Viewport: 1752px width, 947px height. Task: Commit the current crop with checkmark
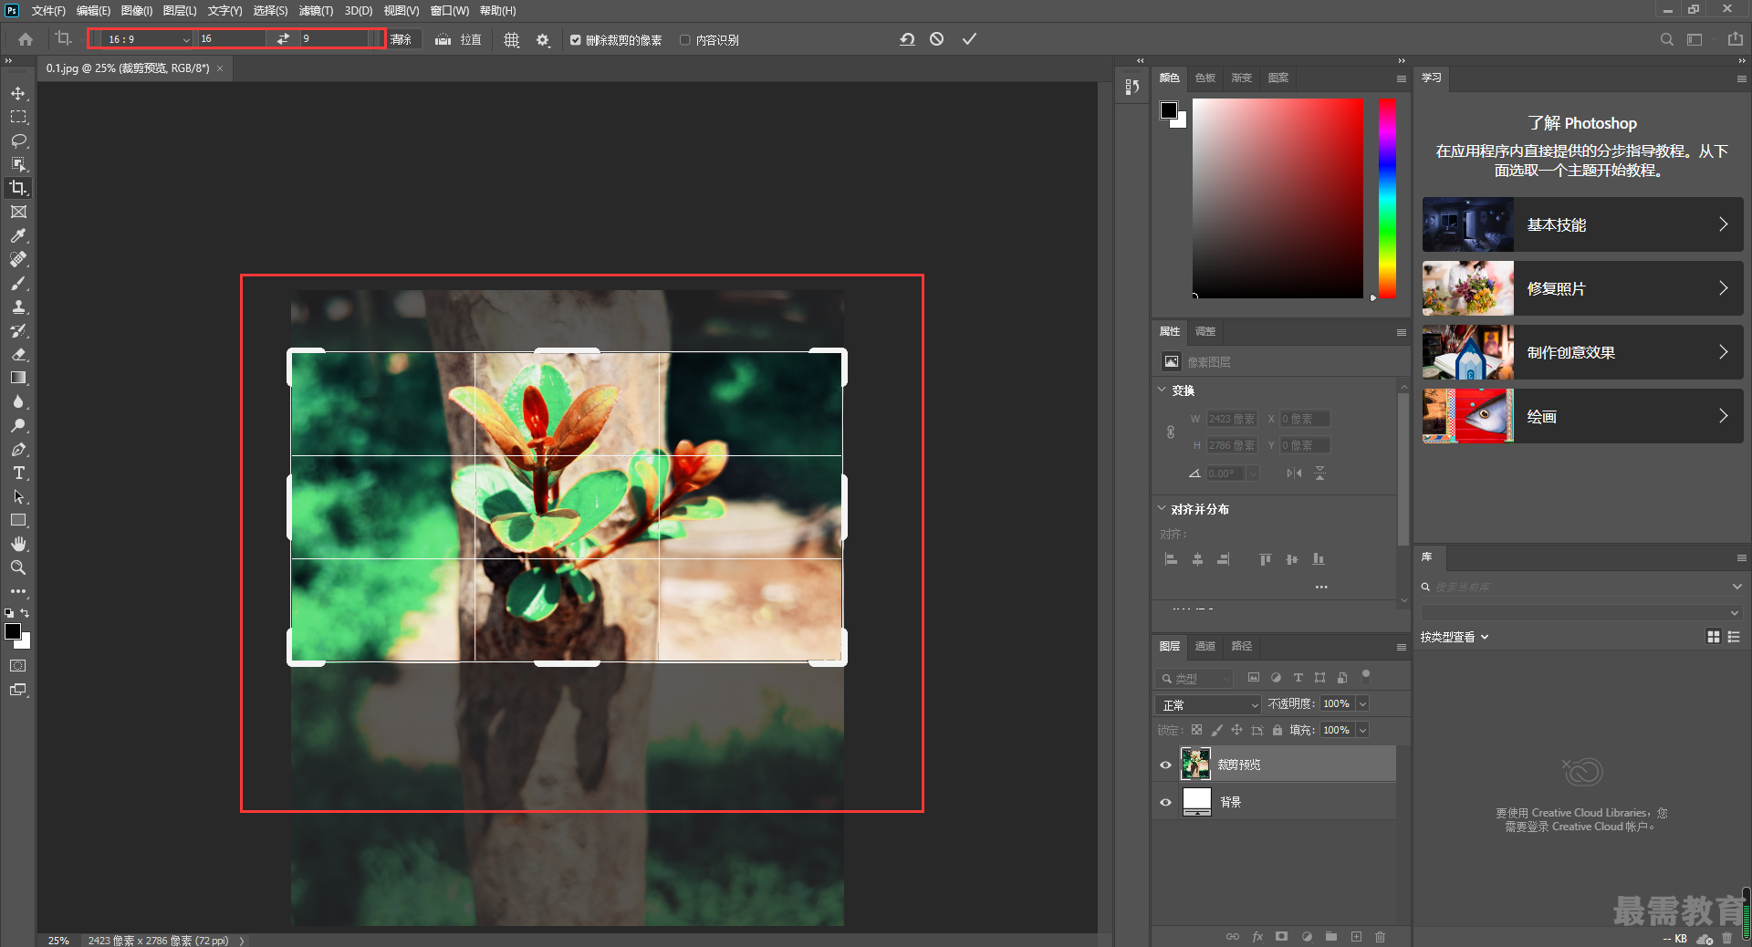click(969, 39)
